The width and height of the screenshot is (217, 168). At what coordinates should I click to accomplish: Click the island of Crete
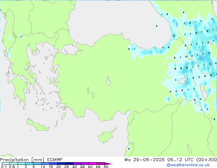[37, 125]
